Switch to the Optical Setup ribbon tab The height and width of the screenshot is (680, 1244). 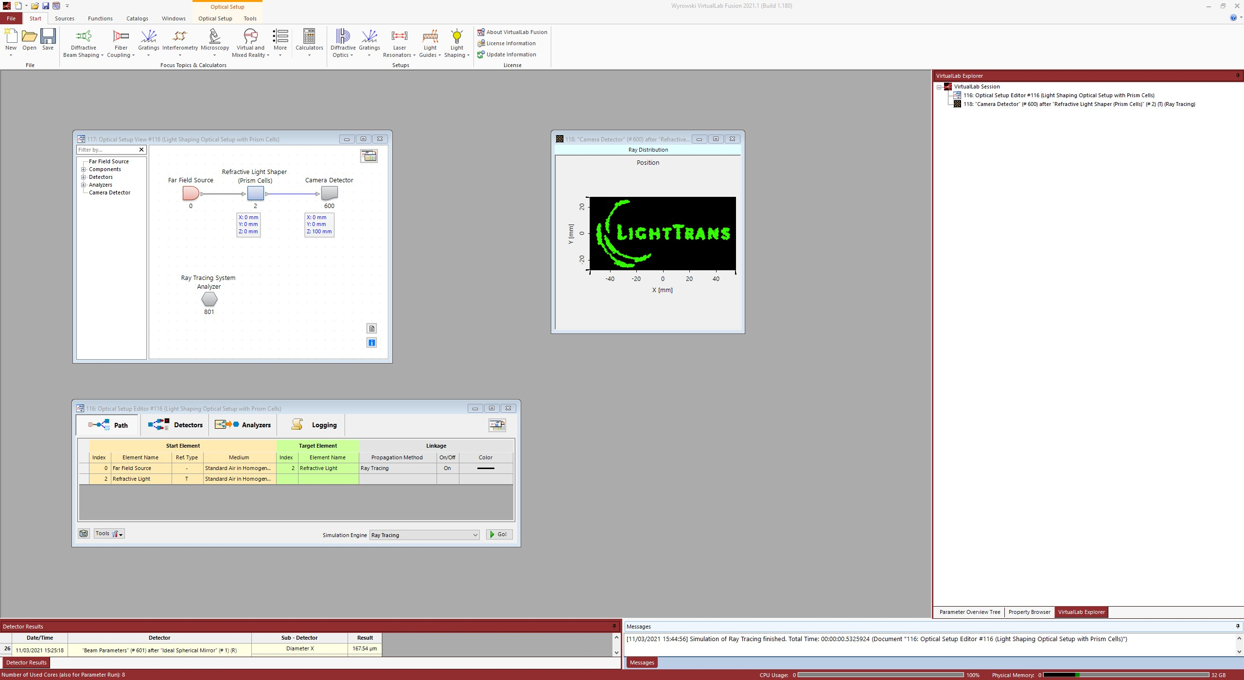pyautogui.click(x=215, y=18)
